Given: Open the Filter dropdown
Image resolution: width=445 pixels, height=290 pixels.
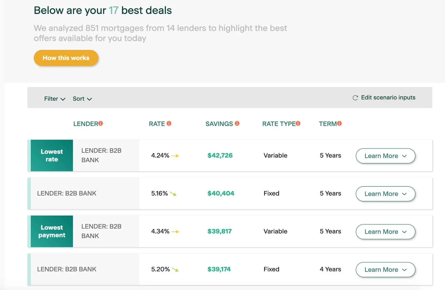Looking at the screenshot, I should coord(55,99).
